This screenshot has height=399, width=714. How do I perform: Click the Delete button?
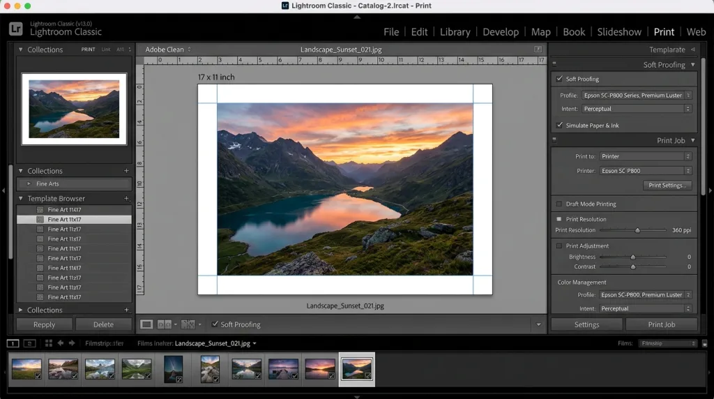(103, 324)
